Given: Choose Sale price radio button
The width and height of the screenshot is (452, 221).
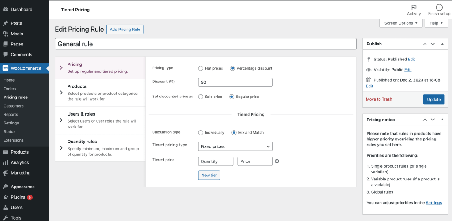Looking at the screenshot, I should (x=201, y=97).
